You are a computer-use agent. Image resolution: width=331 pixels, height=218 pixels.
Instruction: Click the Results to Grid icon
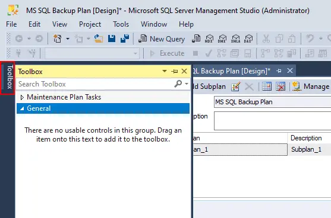click(323, 53)
